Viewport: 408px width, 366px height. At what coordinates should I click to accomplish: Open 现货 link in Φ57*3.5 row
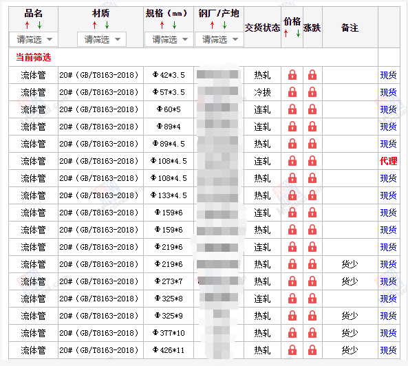click(x=388, y=92)
